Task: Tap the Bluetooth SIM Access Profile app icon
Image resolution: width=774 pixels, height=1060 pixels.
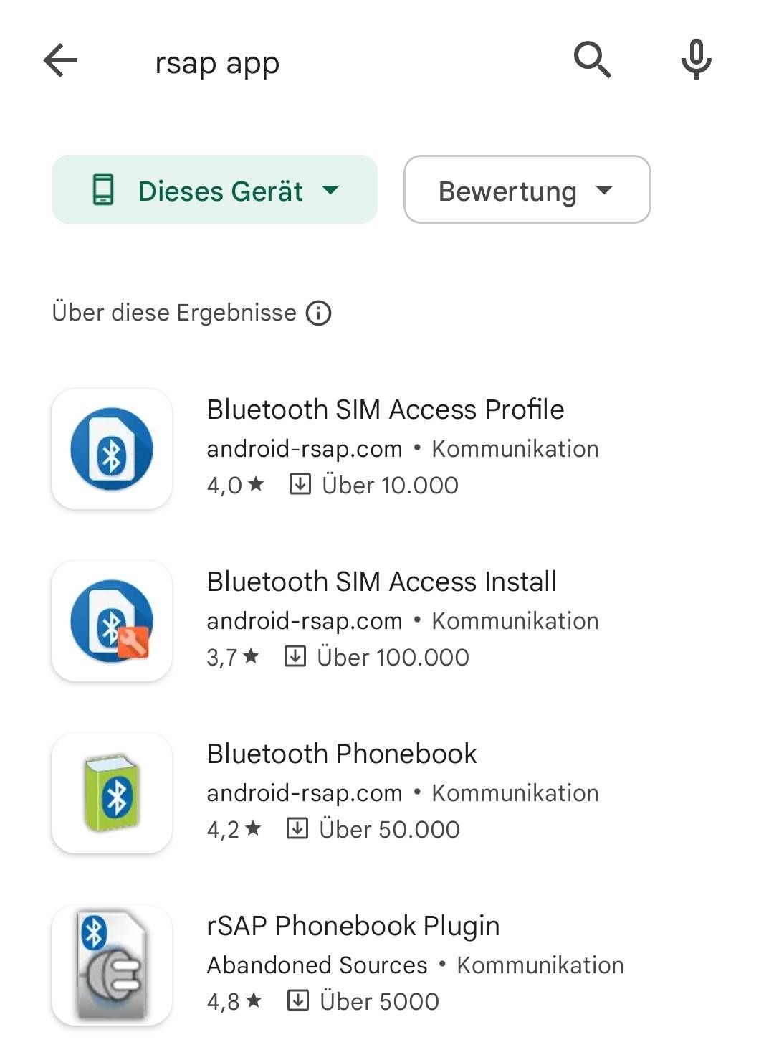Action: (112, 449)
